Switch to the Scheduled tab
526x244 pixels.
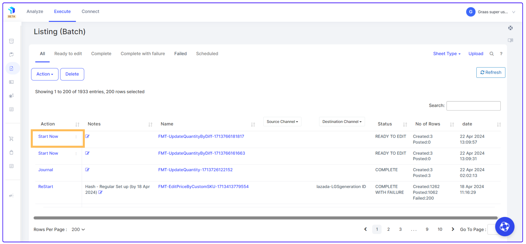coord(207,54)
